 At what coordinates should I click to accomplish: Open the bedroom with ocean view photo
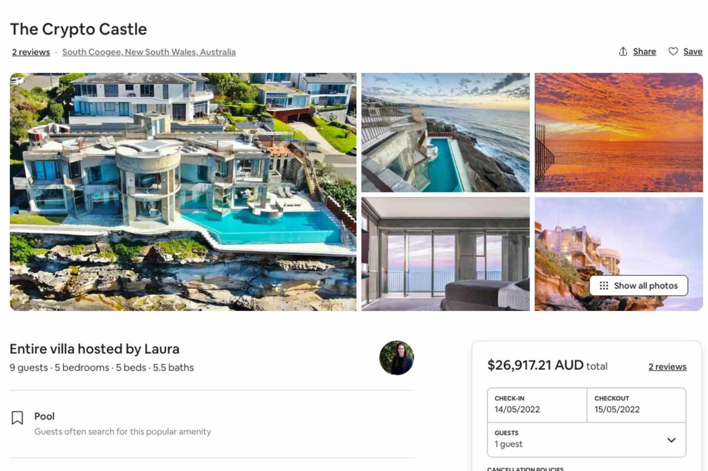click(445, 254)
